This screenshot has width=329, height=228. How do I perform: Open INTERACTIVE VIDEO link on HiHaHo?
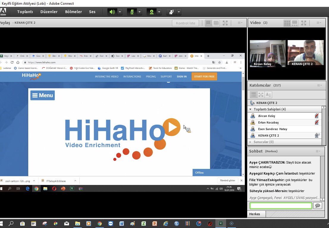tap(106, 77)
